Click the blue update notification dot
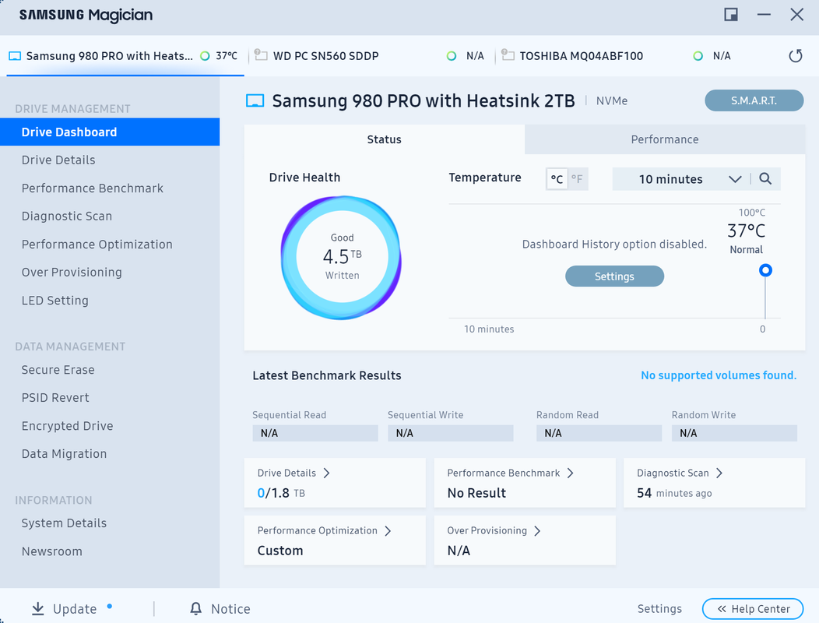The width and height of the screenshot is (819, 623). 110,607
